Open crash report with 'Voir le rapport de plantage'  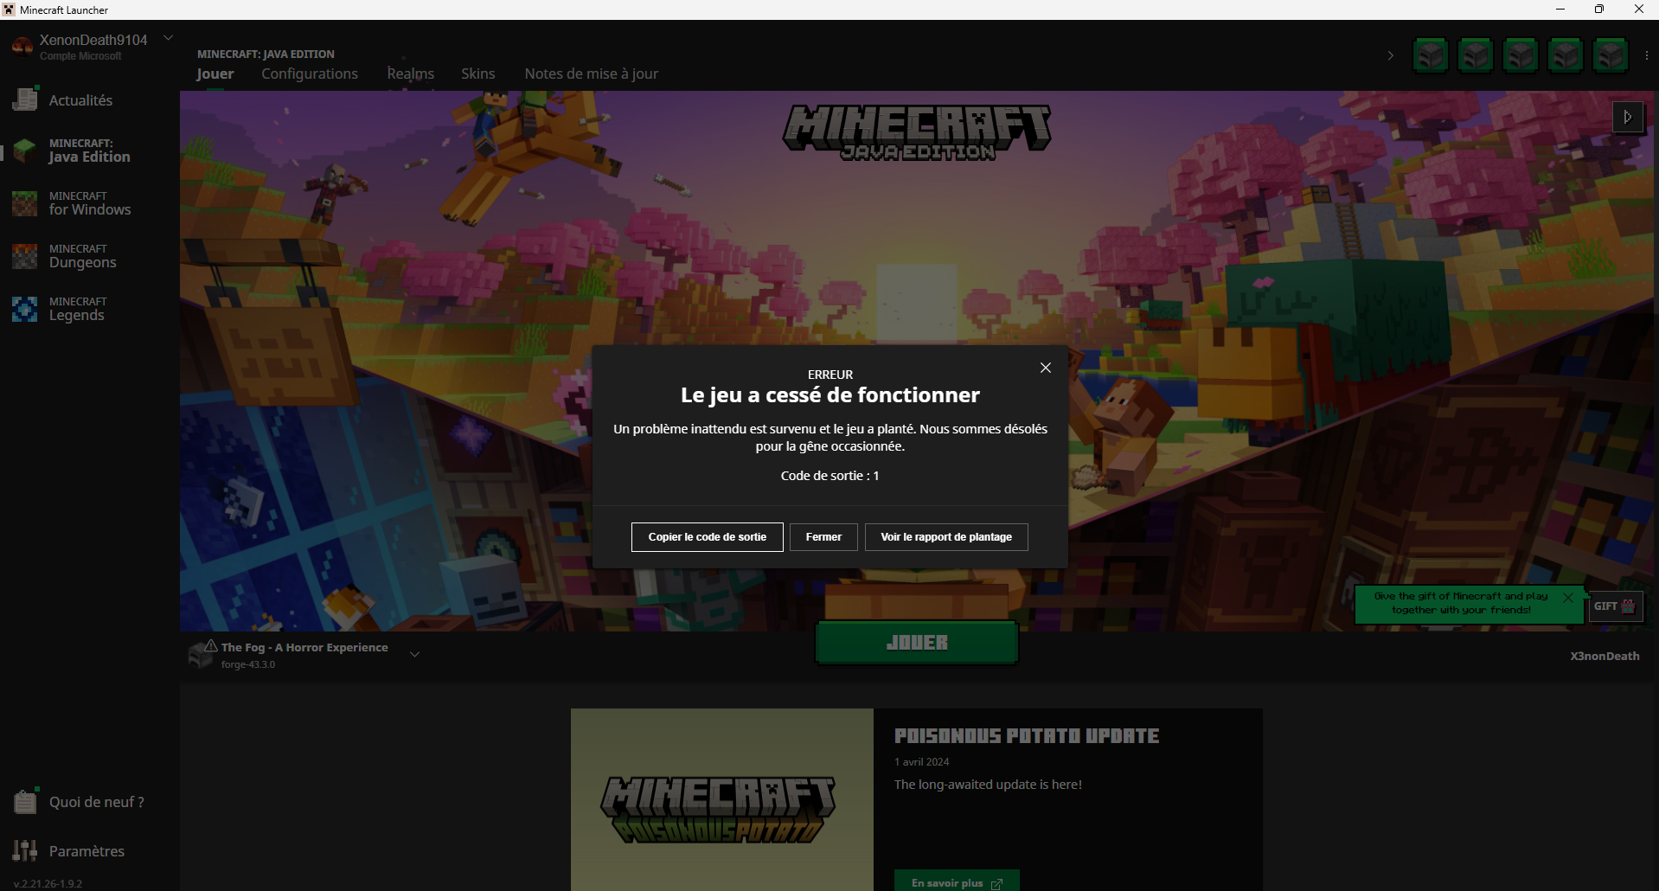click(x=946, y=537)
